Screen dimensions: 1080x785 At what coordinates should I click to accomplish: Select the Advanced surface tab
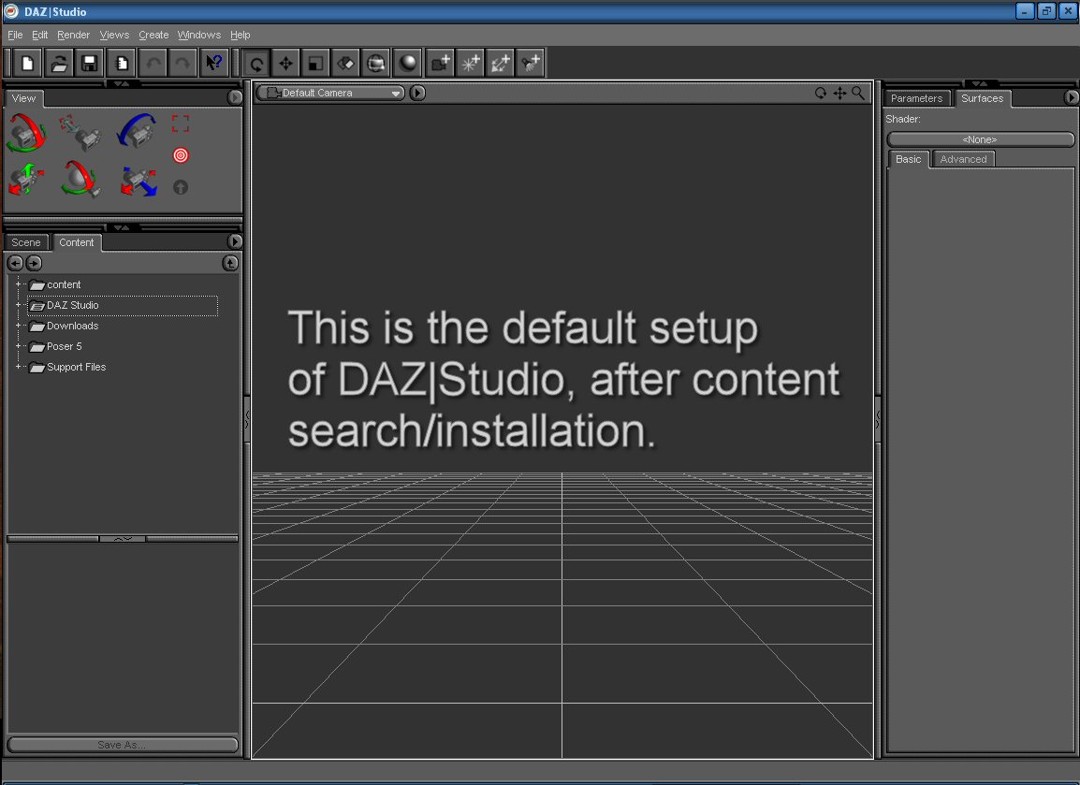963,159
